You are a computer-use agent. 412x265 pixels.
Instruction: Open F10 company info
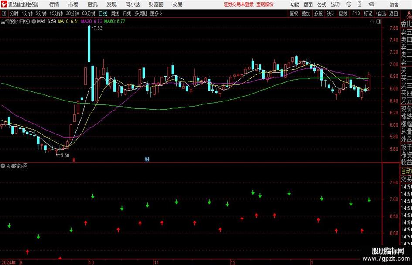tap(356, 13)
